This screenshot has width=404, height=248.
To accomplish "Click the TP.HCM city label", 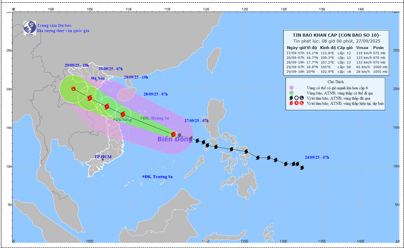I will 103,157.
